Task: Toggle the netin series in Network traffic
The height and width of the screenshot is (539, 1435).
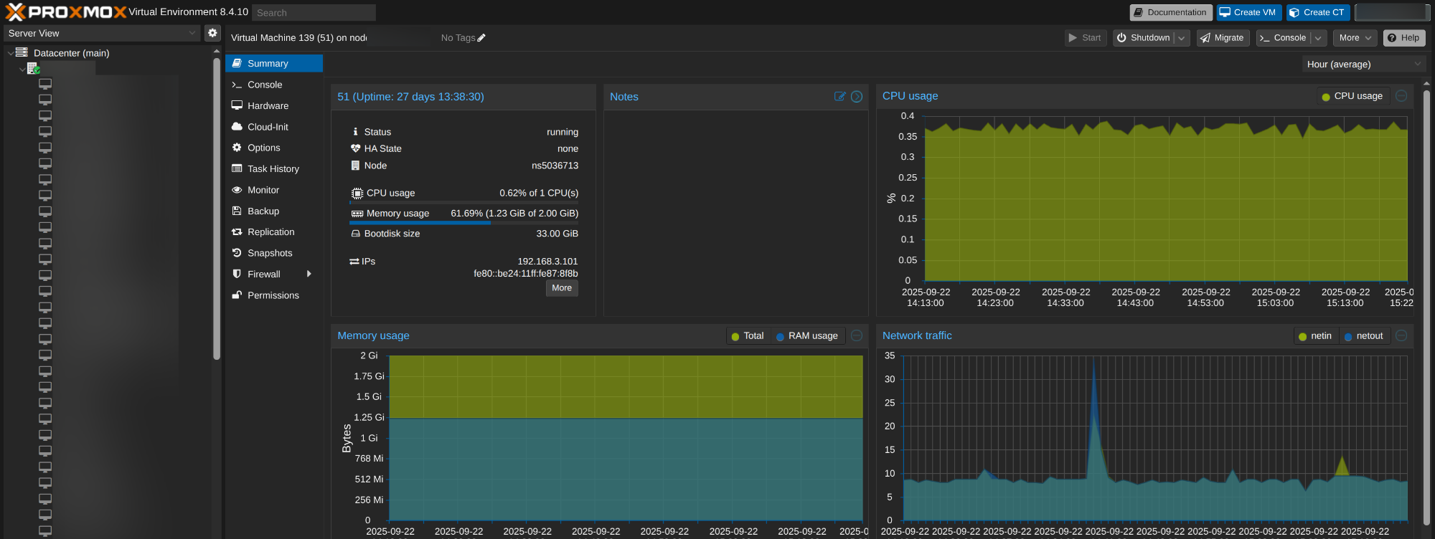Action: tap(1314, 336)
